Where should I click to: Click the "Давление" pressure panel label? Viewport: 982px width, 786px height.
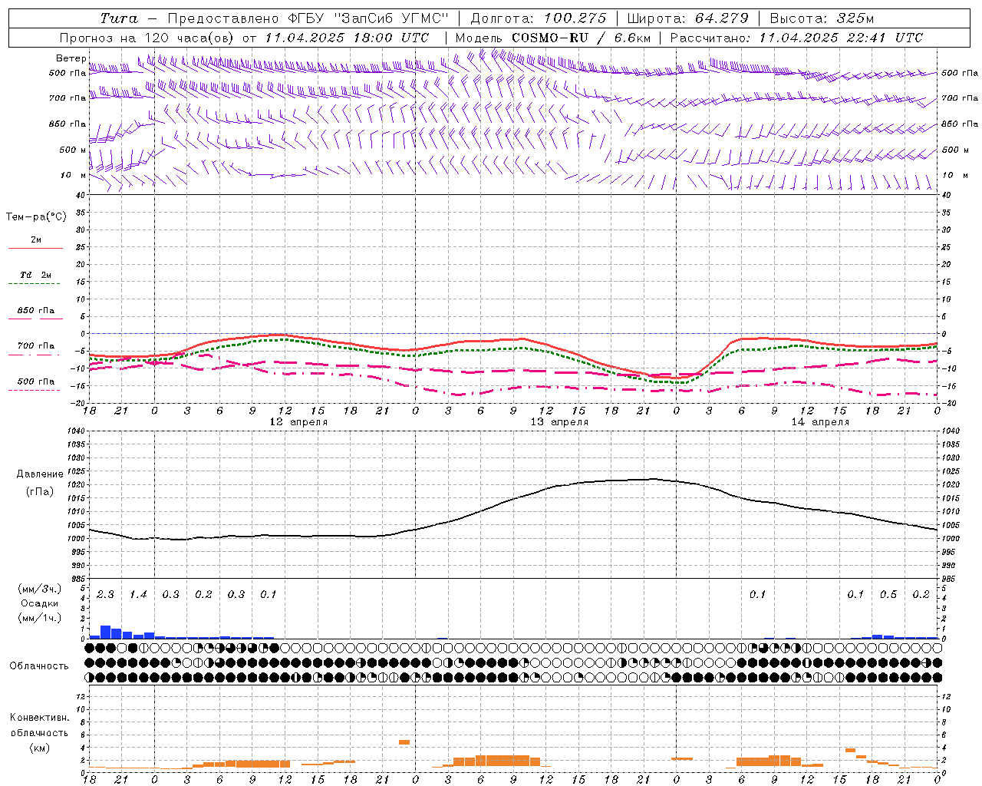coord(40,474)
